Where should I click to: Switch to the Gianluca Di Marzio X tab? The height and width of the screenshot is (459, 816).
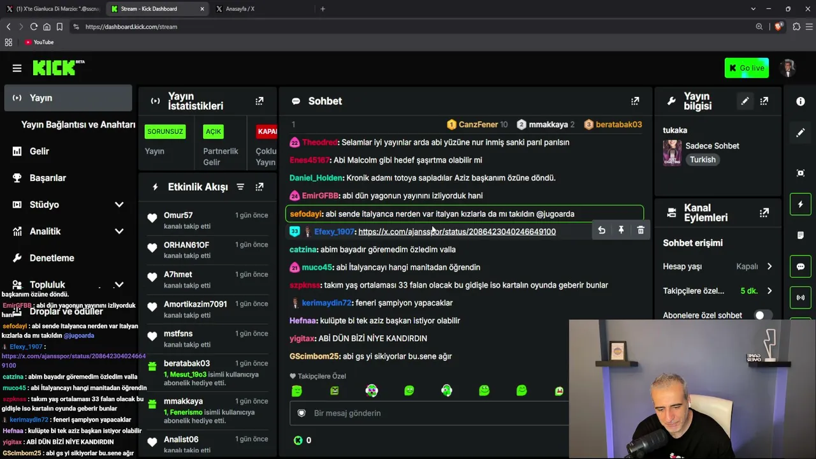[53, 9]
